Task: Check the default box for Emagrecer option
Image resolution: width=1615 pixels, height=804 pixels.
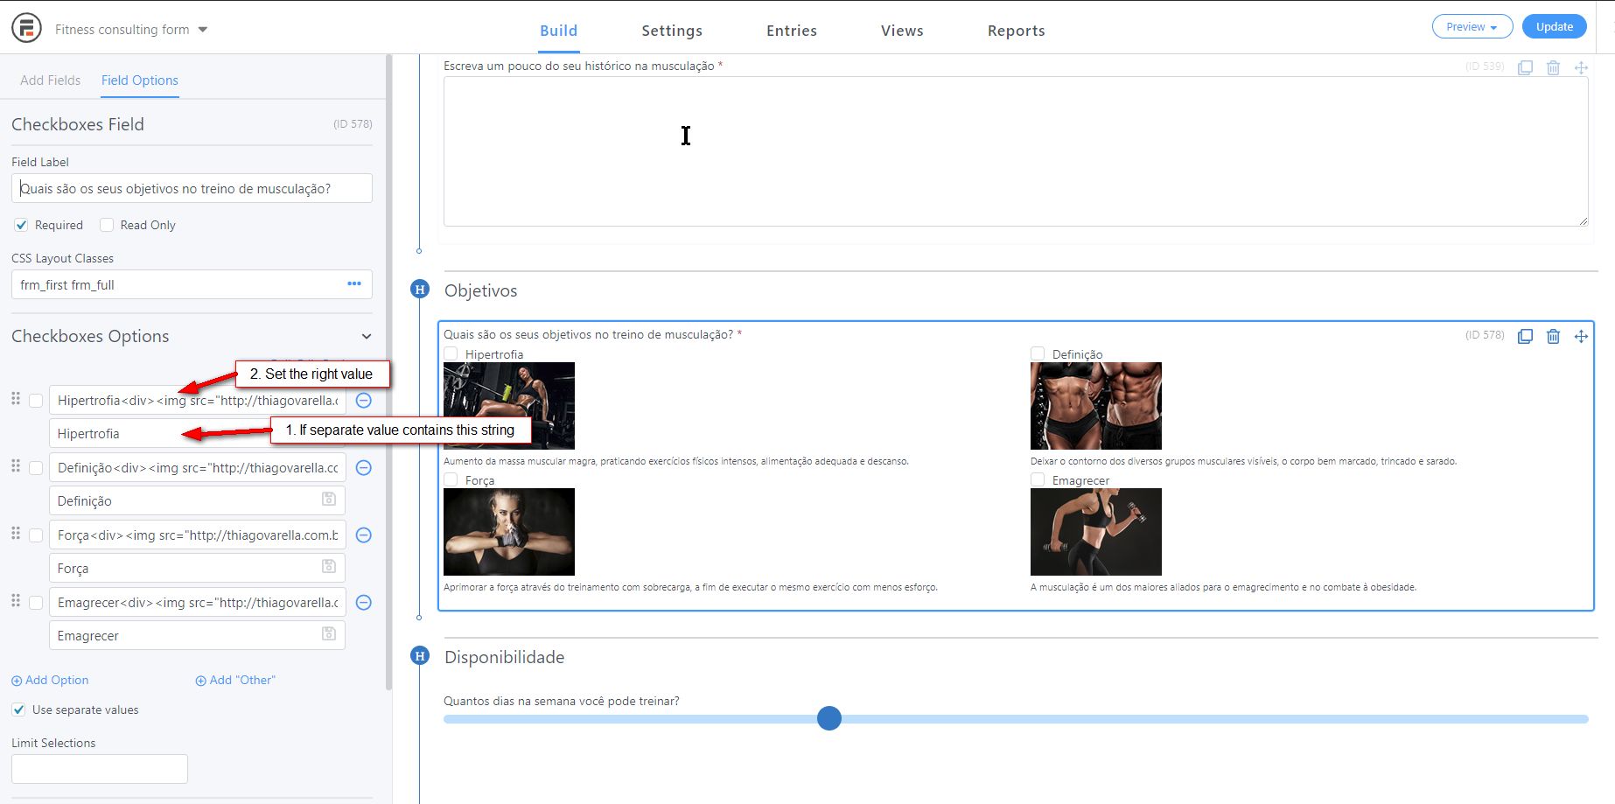Action: point(36,603)
